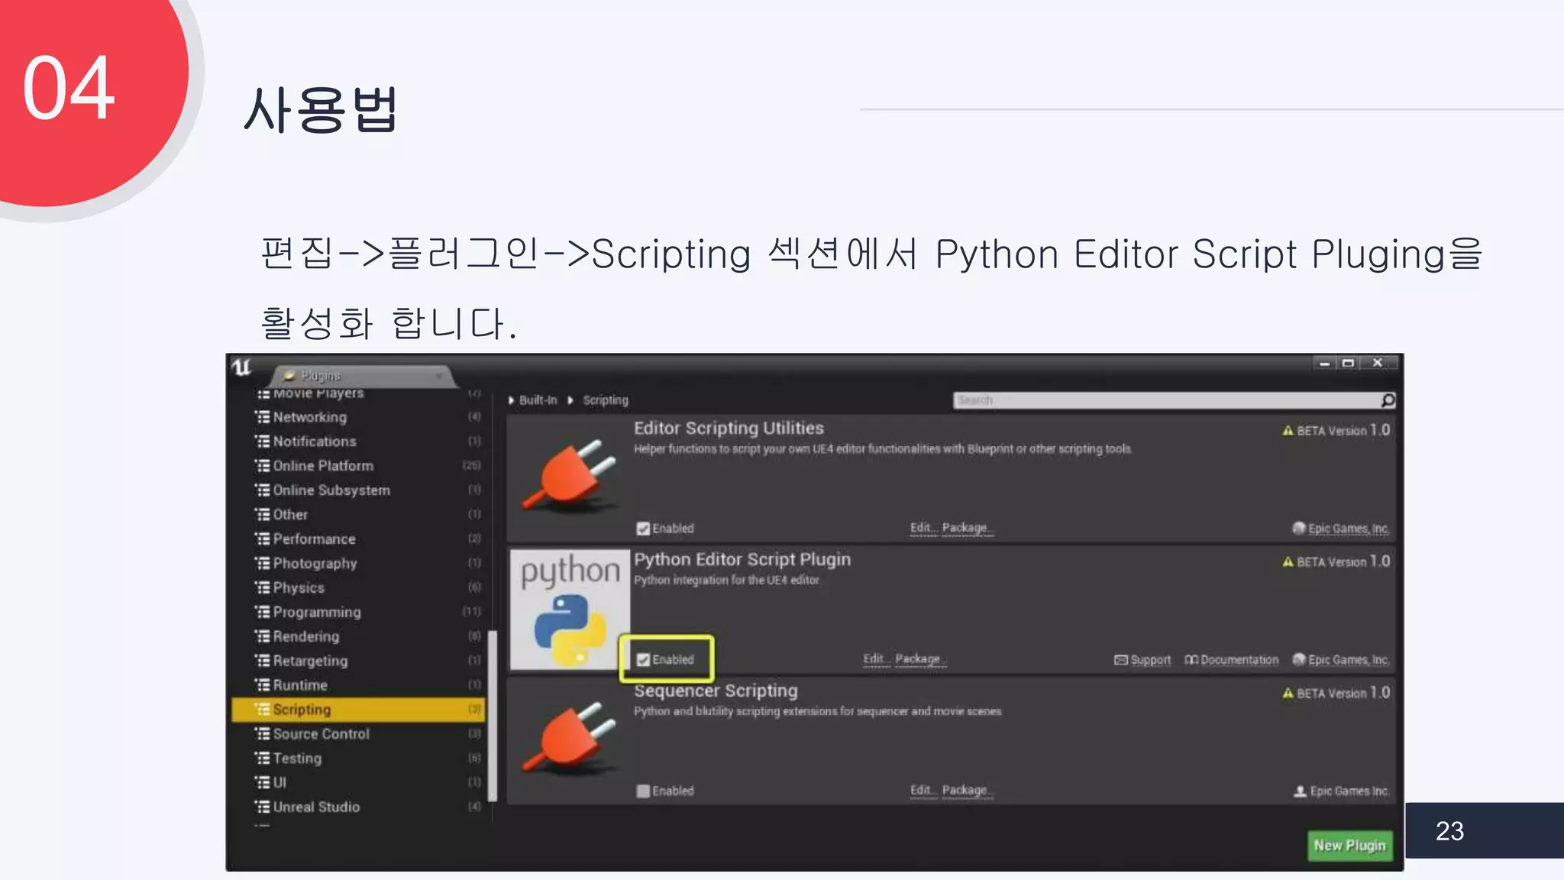Click beta warning icon of Sequencer Scripting

(x=1288, y=694)
